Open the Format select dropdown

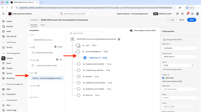coord(180,106)
